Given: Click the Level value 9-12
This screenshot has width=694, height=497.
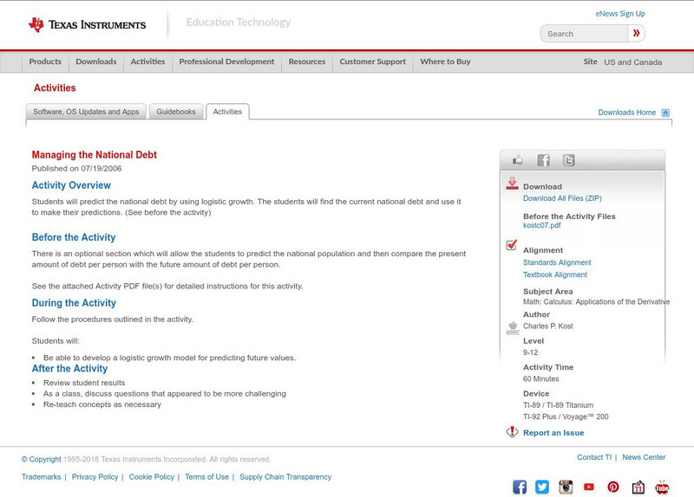Looking at the screenshot, I should [x=530, y=352].
